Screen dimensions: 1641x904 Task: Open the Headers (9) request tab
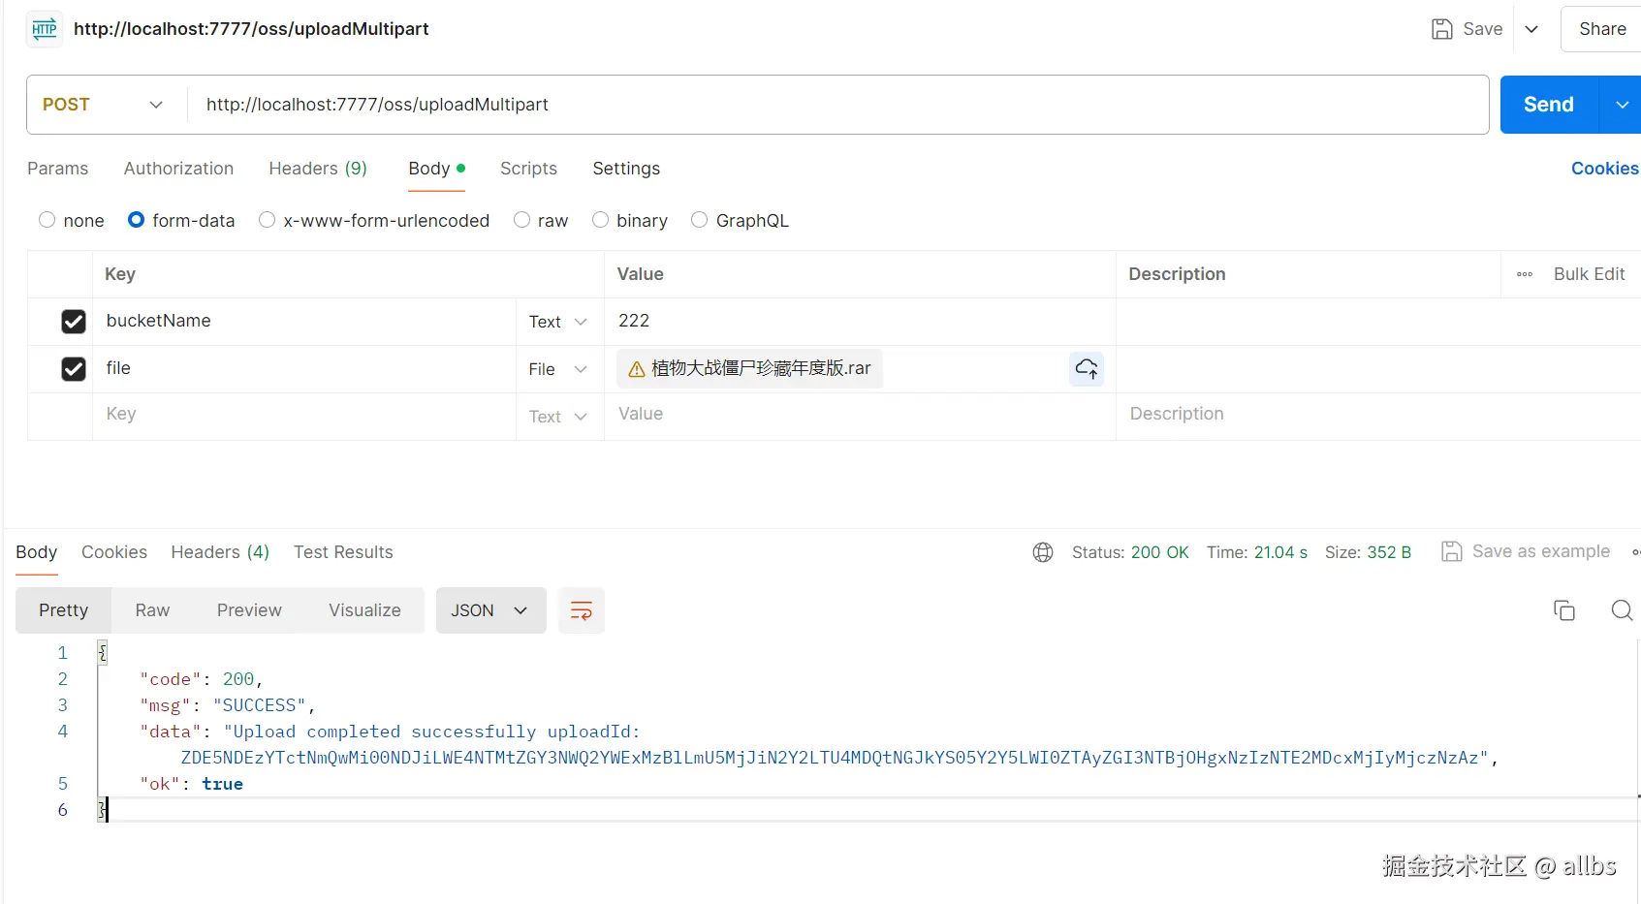click(318, 169)
